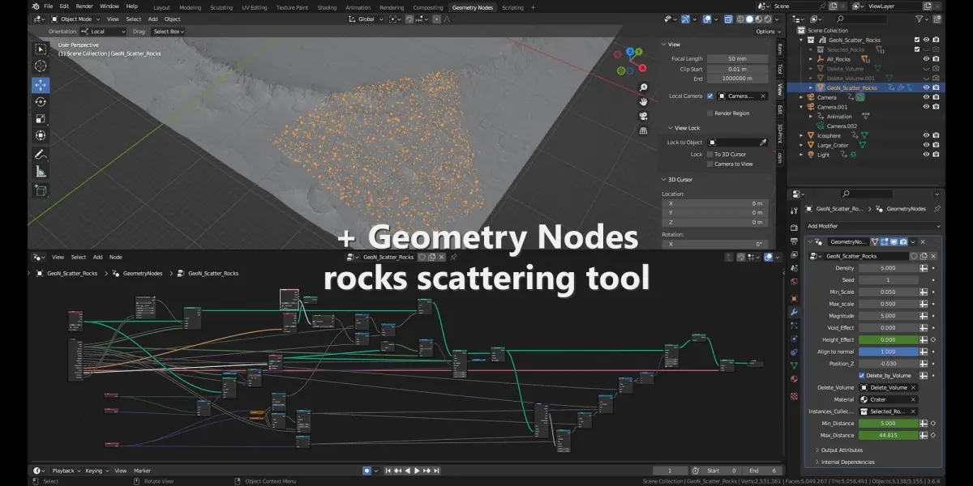Open the Object Mode dropdown

(x=75, y=19)
